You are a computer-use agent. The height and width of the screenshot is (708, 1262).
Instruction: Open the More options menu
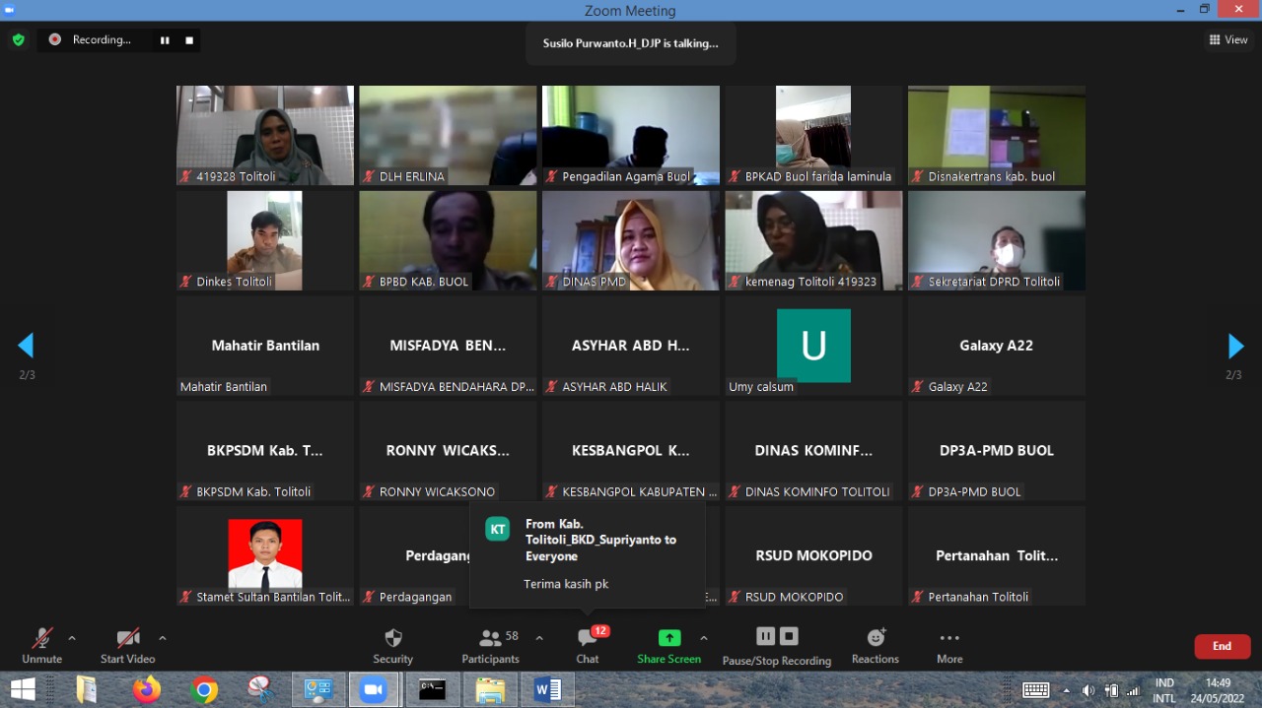949,645
